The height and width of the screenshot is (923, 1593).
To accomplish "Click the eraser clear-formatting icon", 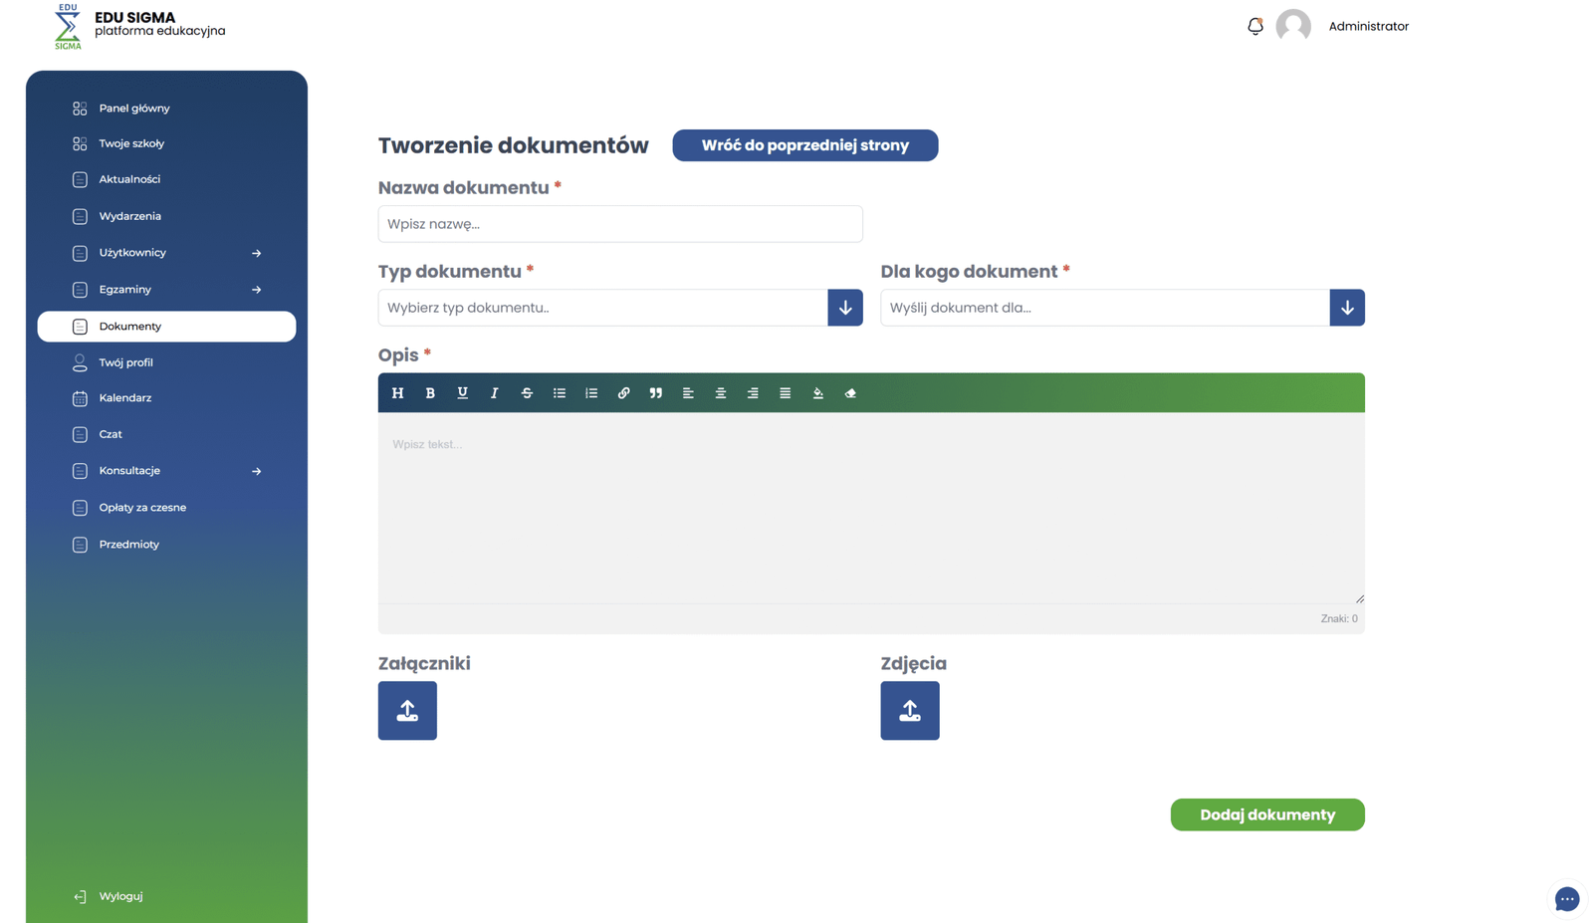I will click(850, 393).
